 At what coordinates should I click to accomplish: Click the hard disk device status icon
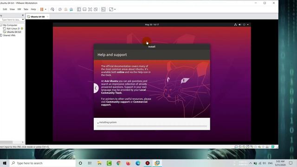236,147
